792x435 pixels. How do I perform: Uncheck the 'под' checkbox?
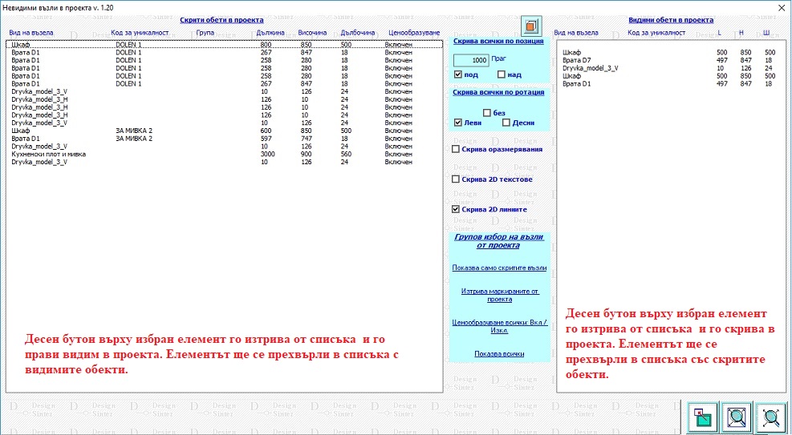tap(458, 75)
